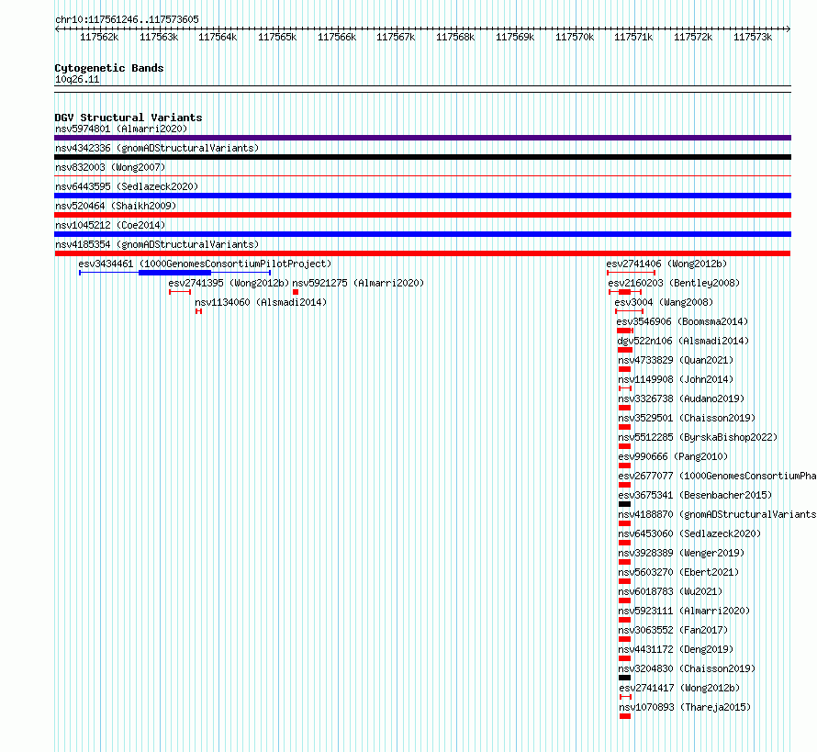Select the purple nsv5974801 variant bar
This screenshot has width=817, height=752.
(x=422, y=138)
